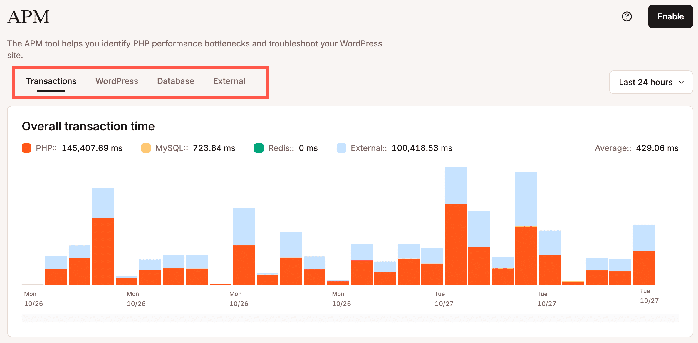The width and height of the screenshot is (698, 343).
Task: Click the last bar of the chart
Action: tap(643, 255)
